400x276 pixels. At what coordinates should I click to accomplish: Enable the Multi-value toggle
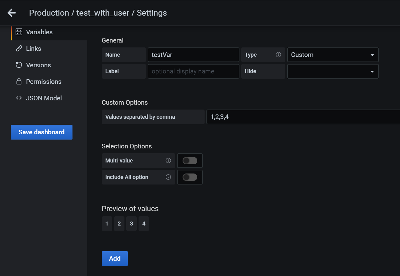190,160
